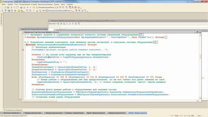Open the Правка menu
This screenshot has width=208, height=117.
(x=10, y=4)
